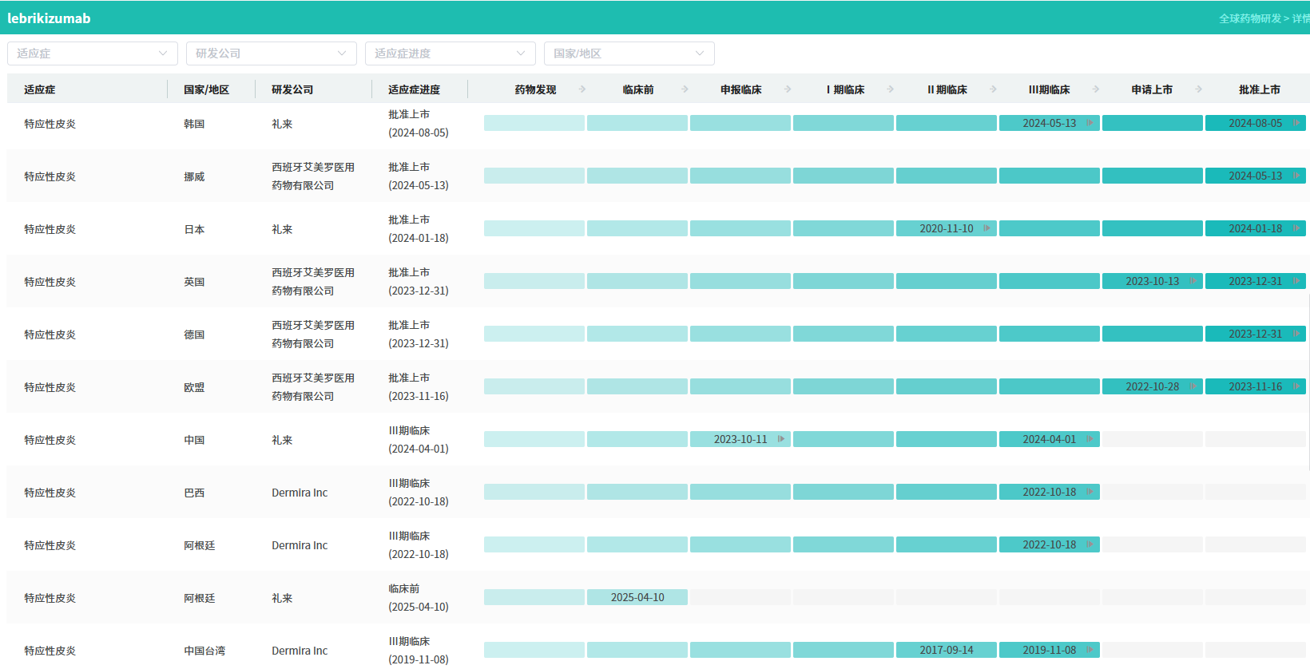Open the 适应症 filter dropdown
The image size is (1310, 669).
coord(92,53)
